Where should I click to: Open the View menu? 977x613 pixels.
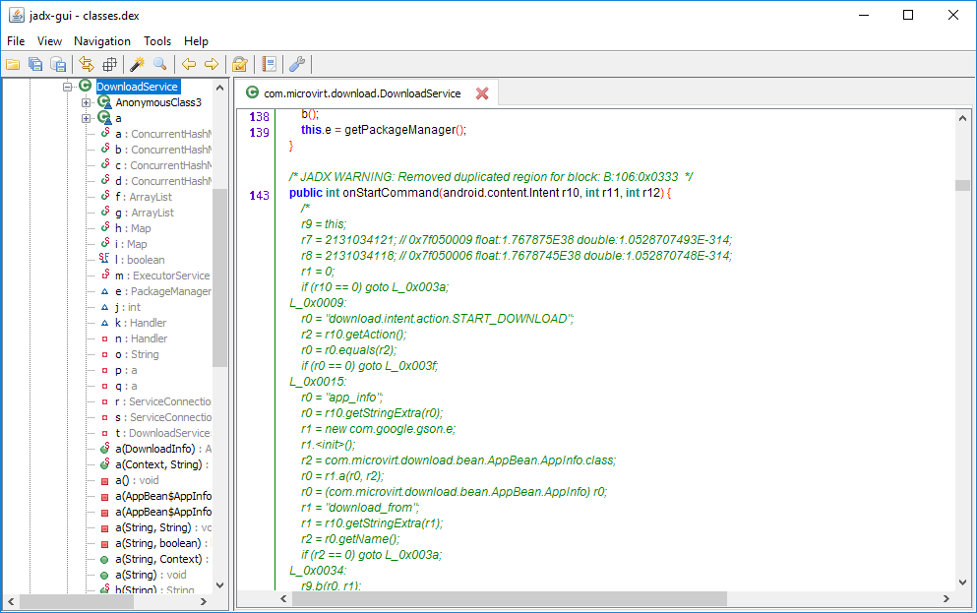pyautogui.click(x=49, y=41)
